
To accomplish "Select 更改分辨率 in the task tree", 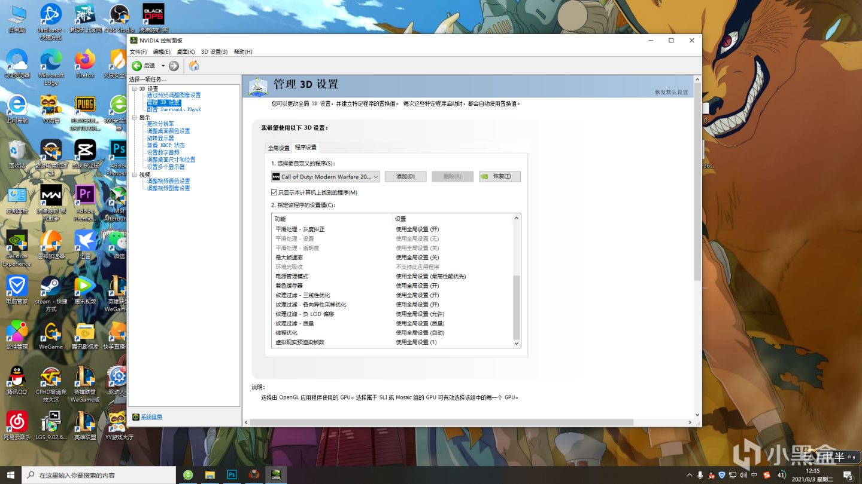I will [x=160, y=124].
